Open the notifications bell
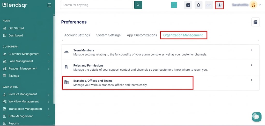 (x=198, y=5)
